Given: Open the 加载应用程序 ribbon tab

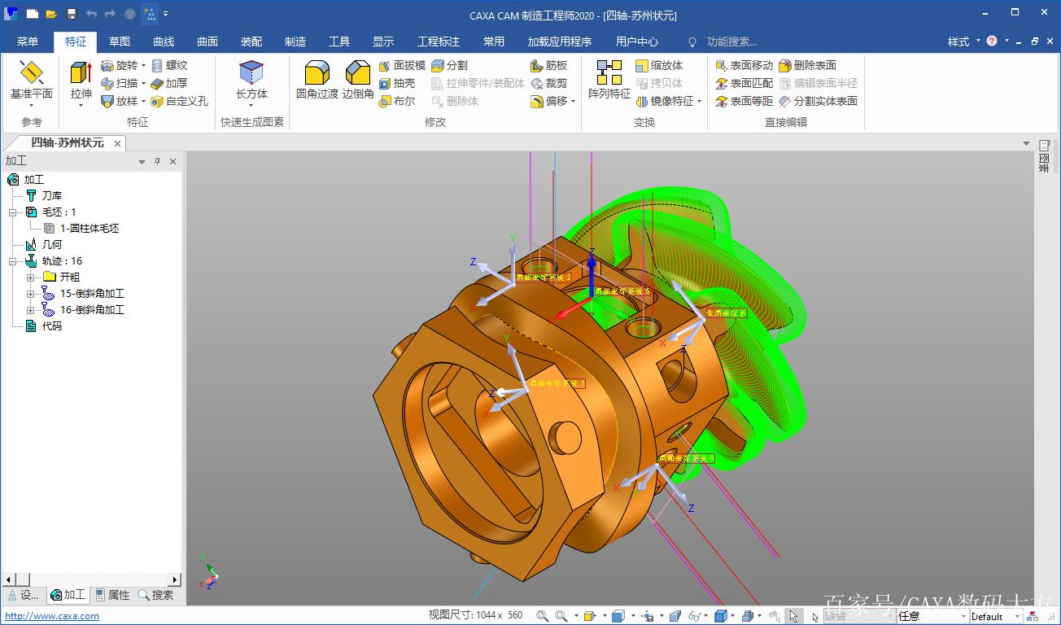Looking at the screenshot, I should click(560, 42).
